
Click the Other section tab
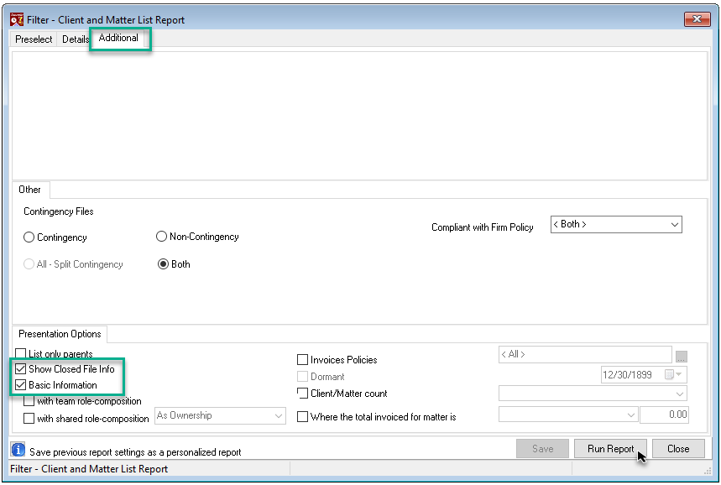click(x=30, y=190)
